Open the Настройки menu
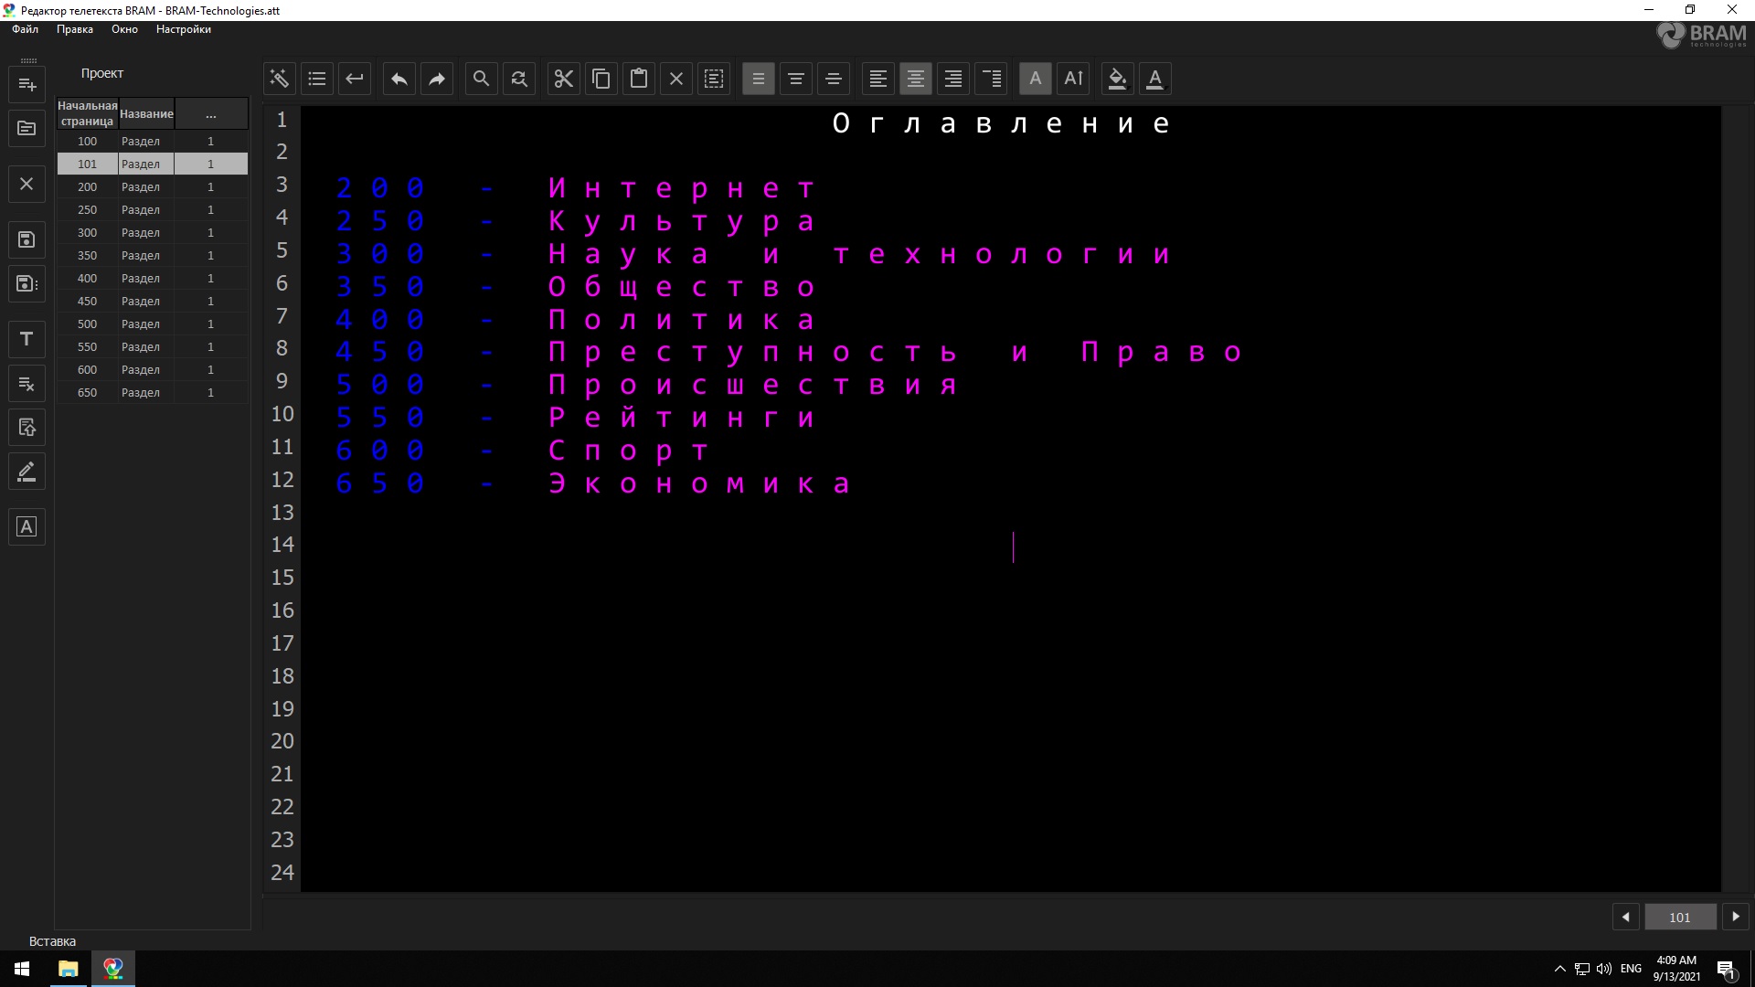1755x987 pixels. click(x=185, y=29)
